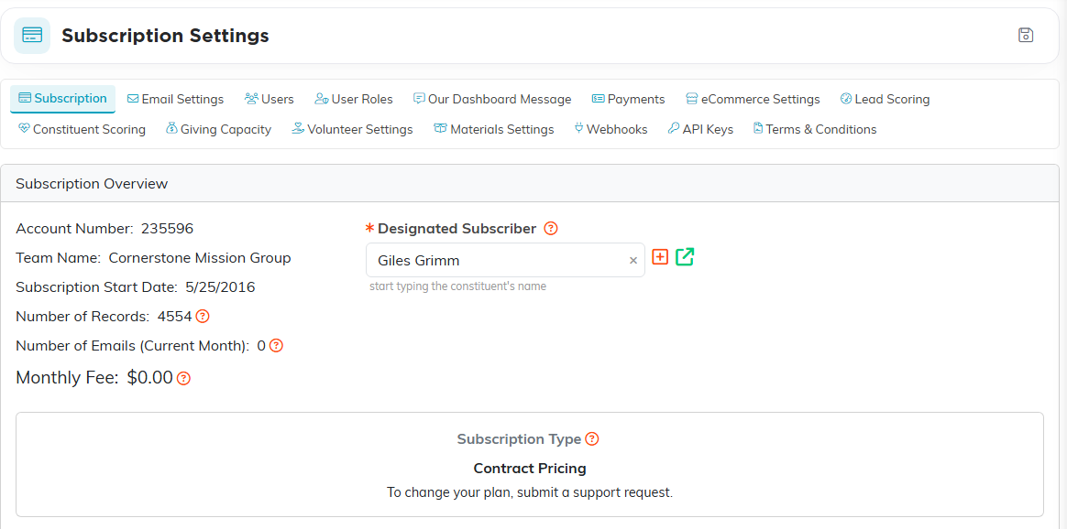Click help icon next to Subscription Type
1067x529 pixels.
(x=592, y=438)
